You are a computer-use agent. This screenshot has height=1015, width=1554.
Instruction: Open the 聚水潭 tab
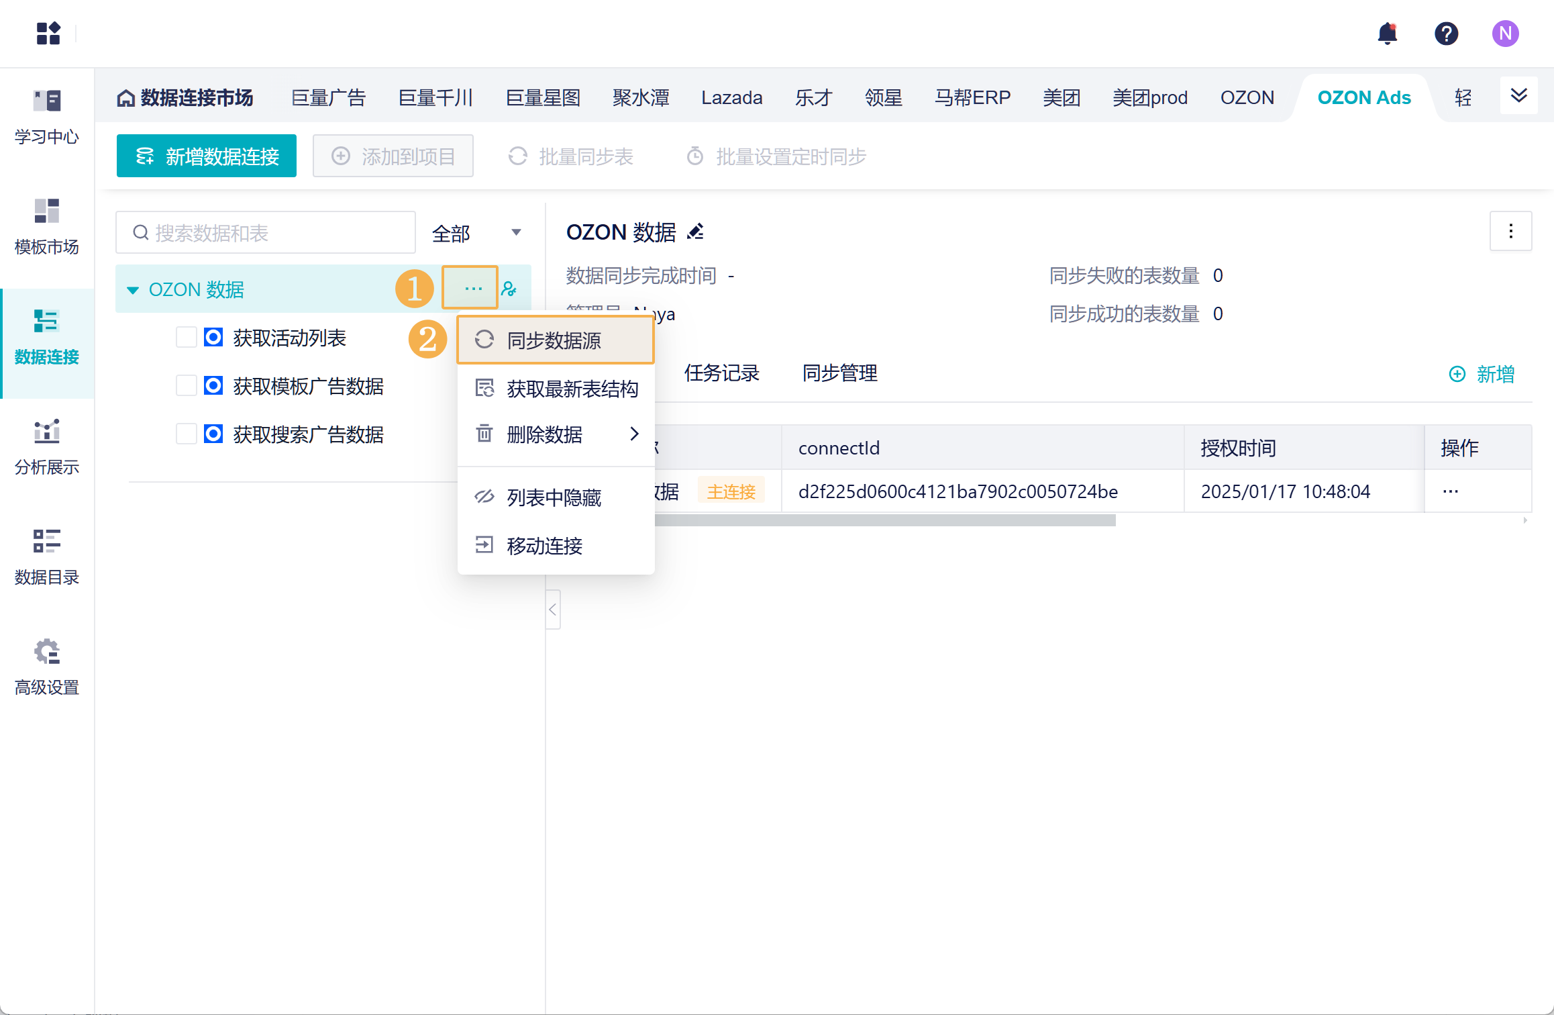641,98
